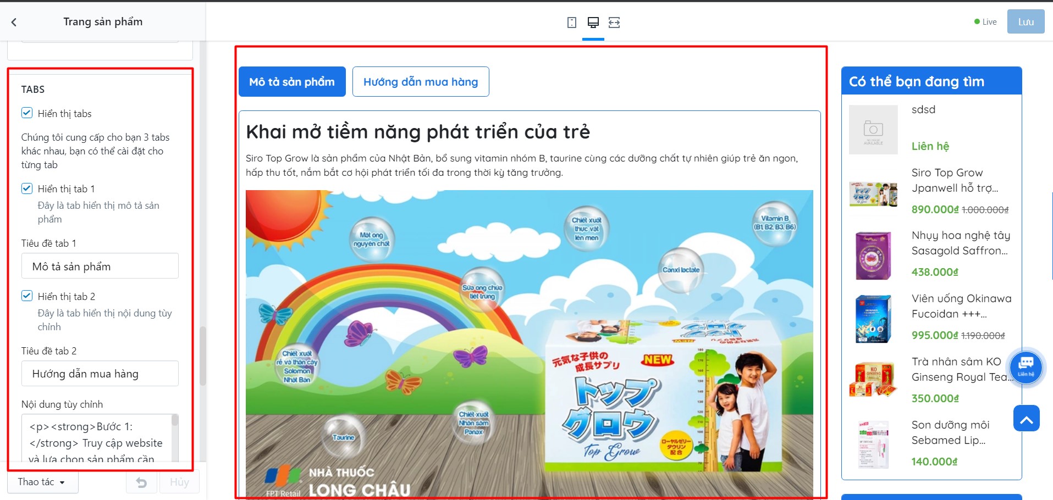Toggle the Hiển thị tabs checkbox

(x=27, y=113)
